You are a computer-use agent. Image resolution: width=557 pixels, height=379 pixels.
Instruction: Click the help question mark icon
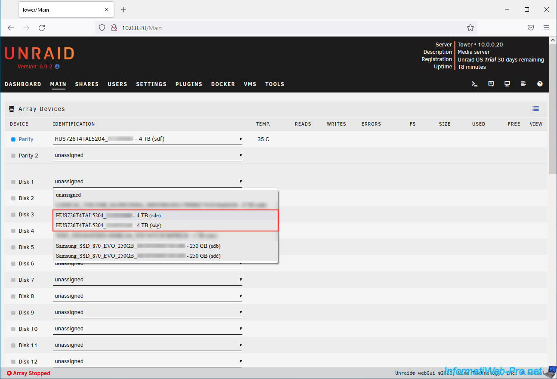(540, 84)
